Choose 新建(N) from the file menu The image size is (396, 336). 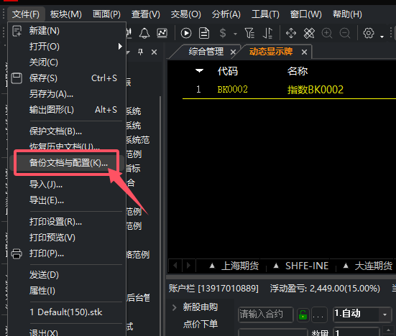pos(67,31)
